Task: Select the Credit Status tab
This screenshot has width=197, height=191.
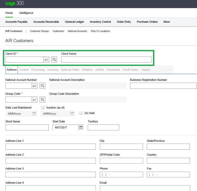Action: pyautogui.click(x=130, y=70)
